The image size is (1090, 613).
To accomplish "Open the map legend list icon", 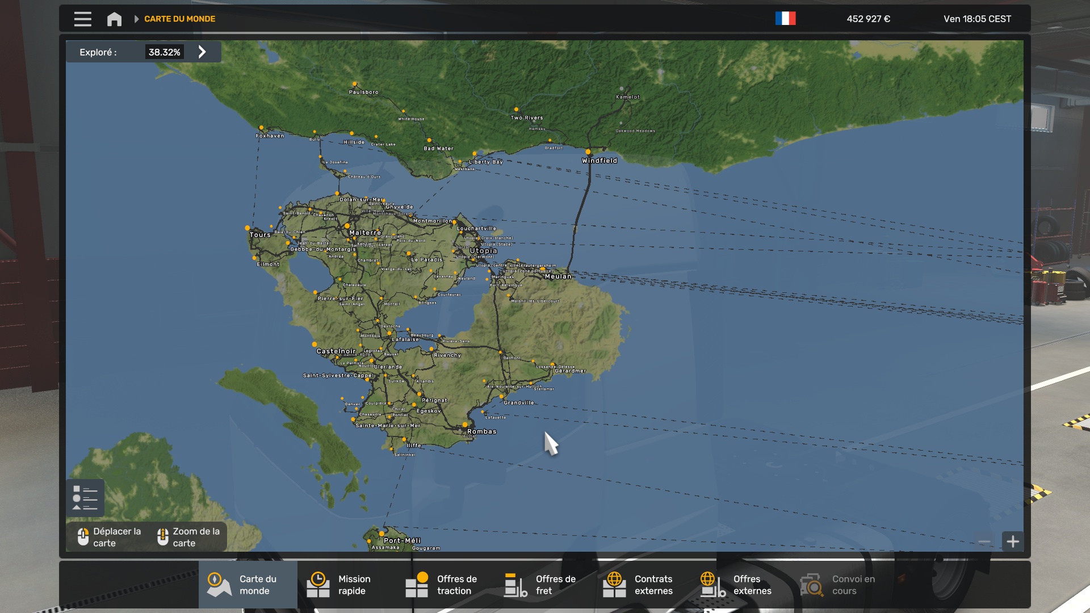I will click(85, 498).
